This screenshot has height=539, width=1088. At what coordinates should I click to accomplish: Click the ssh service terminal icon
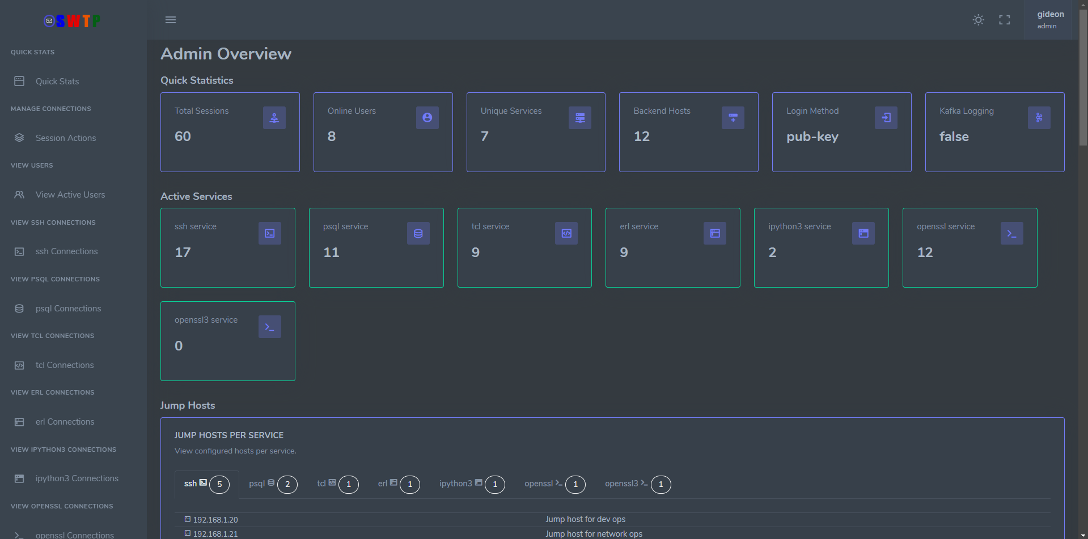pos(269,233)
